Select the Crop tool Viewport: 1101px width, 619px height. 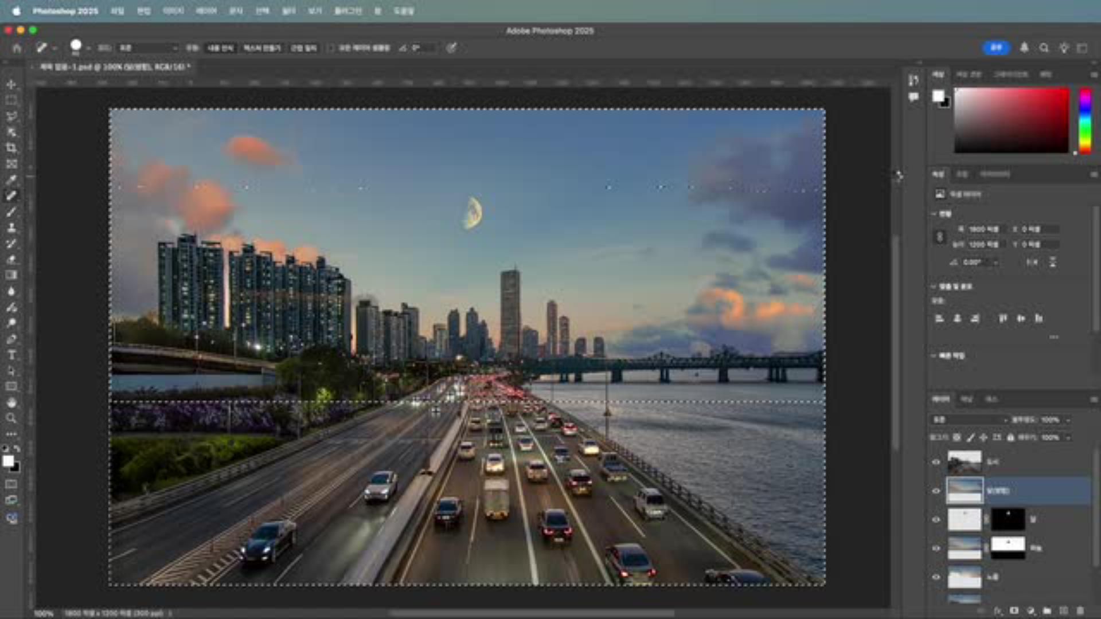(x=11, y=148)
